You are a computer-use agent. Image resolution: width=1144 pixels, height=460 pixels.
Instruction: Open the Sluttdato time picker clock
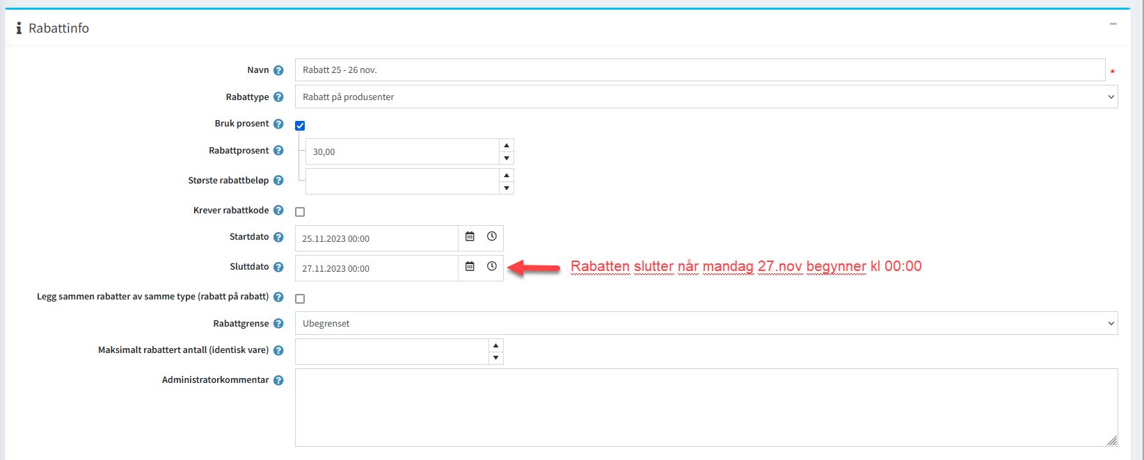point(492,267)
